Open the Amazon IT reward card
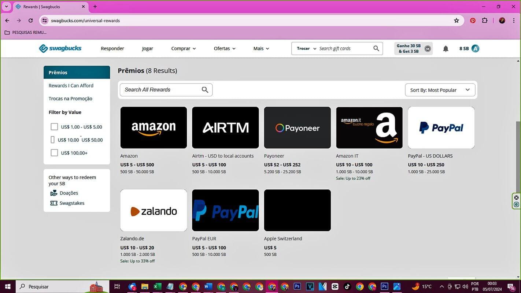Image resolution: width=521 pixels, height=293 pixels. [x=369, y=127]
